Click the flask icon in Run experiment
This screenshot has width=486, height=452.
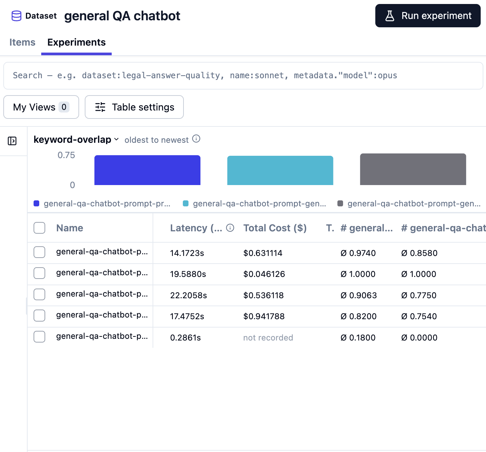click(390, 16)
